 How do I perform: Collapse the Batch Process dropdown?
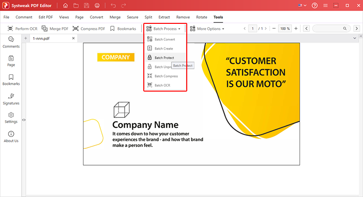pyautogui.click(x=163, y=29)
